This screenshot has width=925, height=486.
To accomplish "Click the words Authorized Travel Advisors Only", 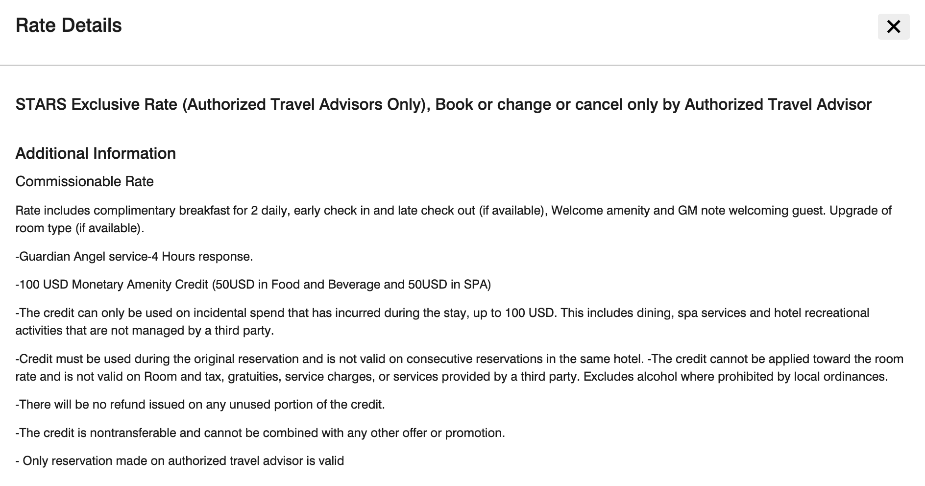I will pos(304,104).
